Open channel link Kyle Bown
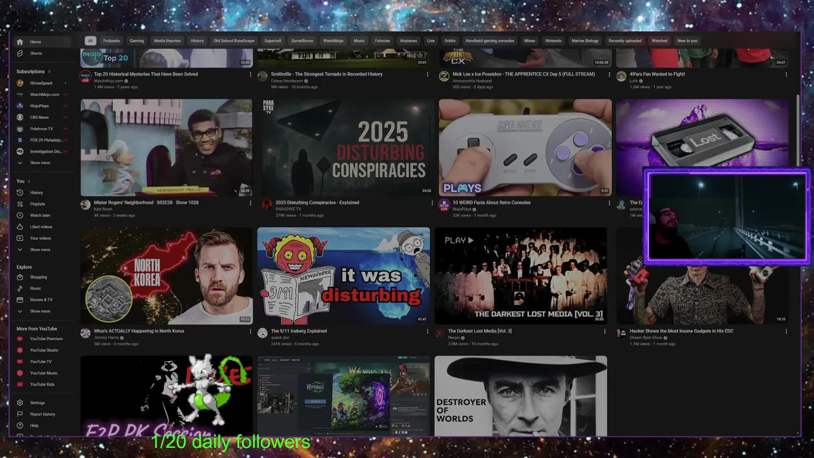Screen dimensions: 814x458 pos(103,209)
